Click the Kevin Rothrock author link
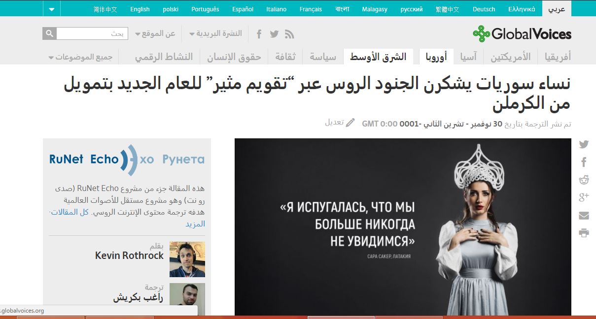Viewport: 596px width, 319px height. point(129,255)
